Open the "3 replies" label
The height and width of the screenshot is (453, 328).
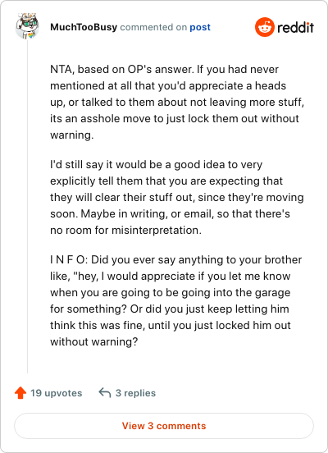[x=135, y=393]
